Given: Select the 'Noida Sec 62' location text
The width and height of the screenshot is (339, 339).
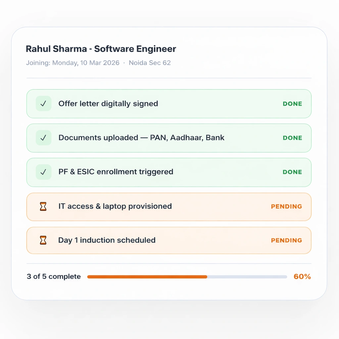Looking at the screenshot, I should (x=150, y=63).
